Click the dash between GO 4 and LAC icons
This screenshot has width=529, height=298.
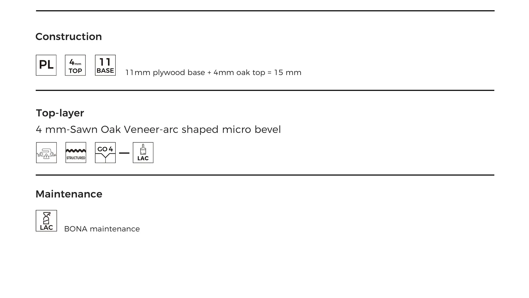[x=124, y=153]
